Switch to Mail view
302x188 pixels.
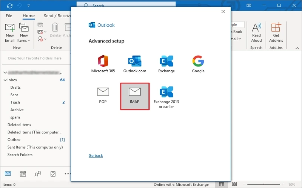click(8, 174)
